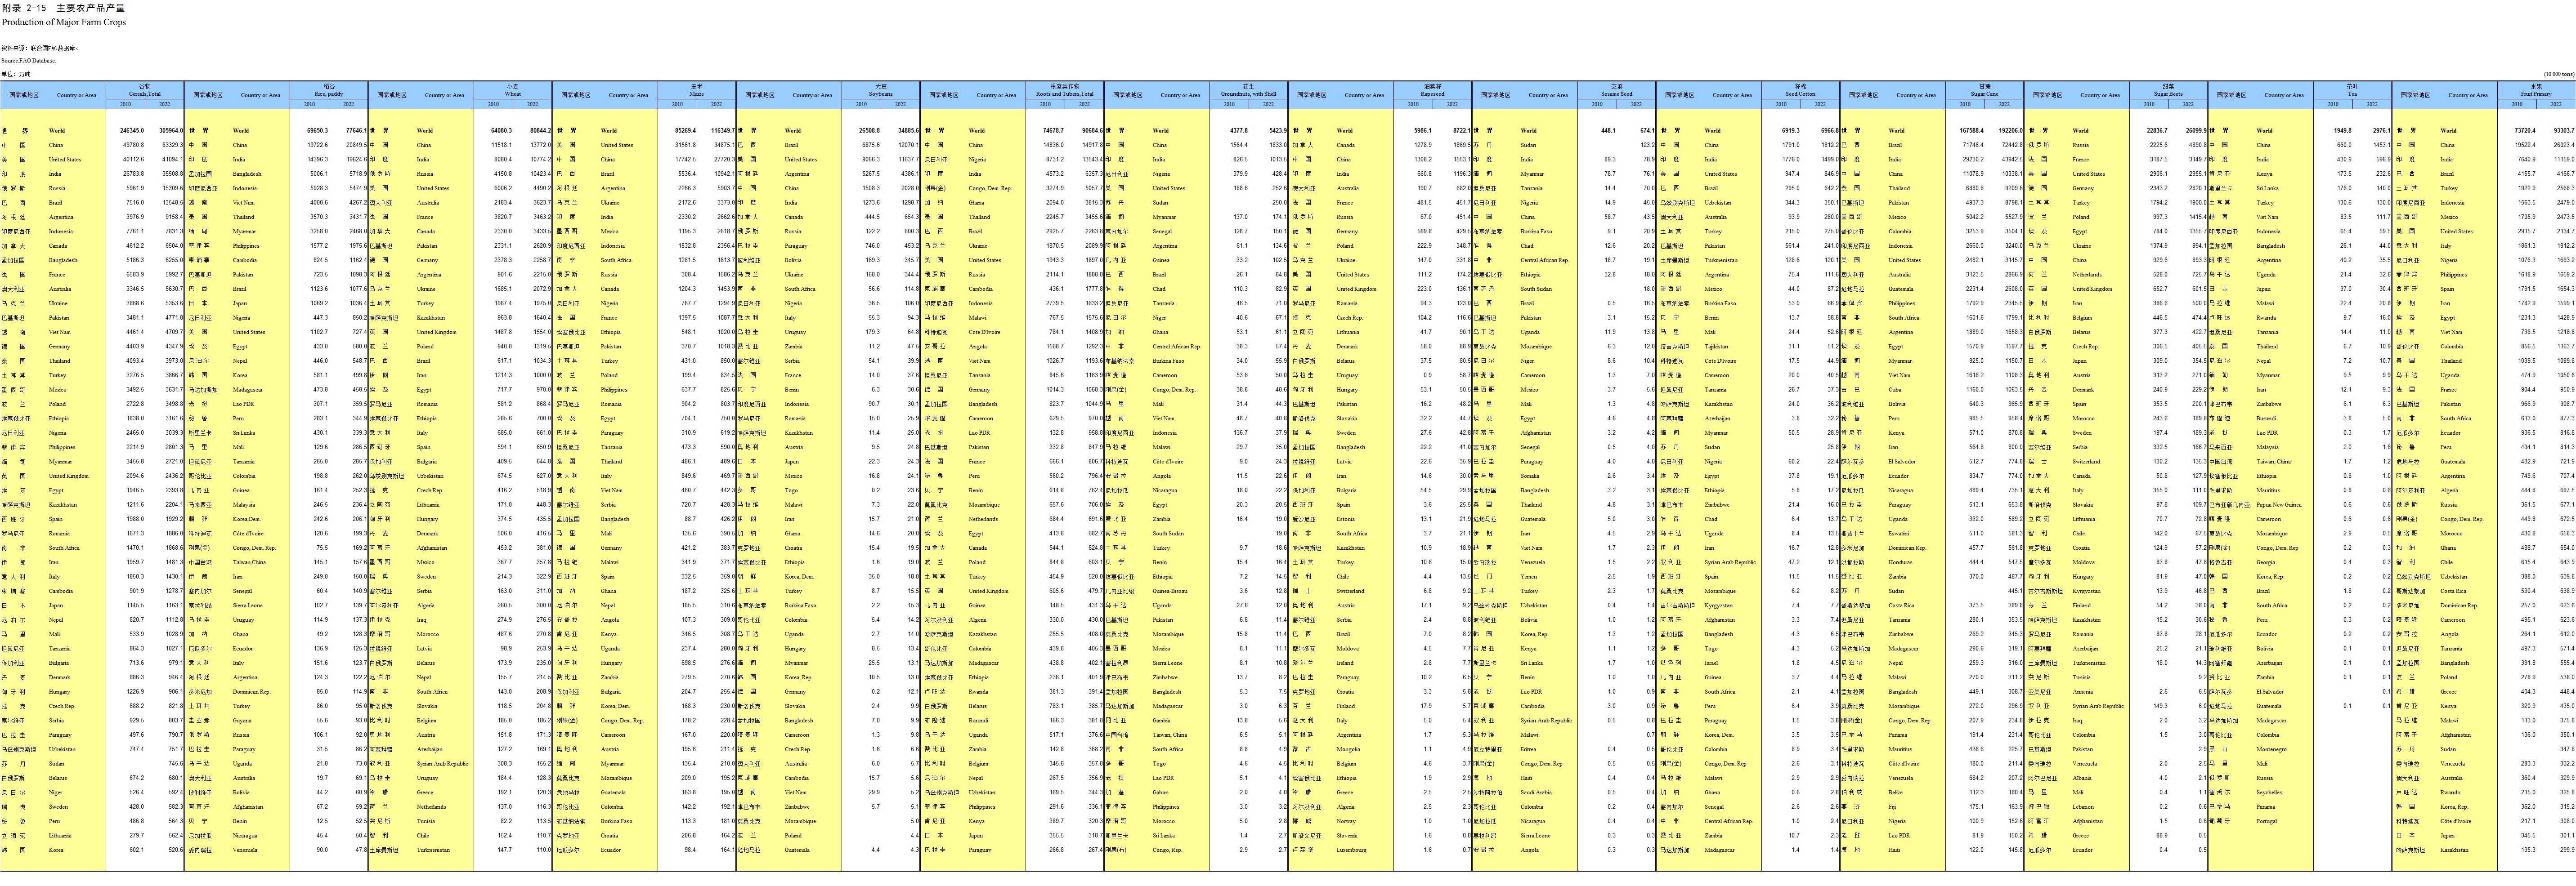Click World cereals 2010 value 246345.0
The height and width of the screenshot is (886, 2576).
(132, 131)
